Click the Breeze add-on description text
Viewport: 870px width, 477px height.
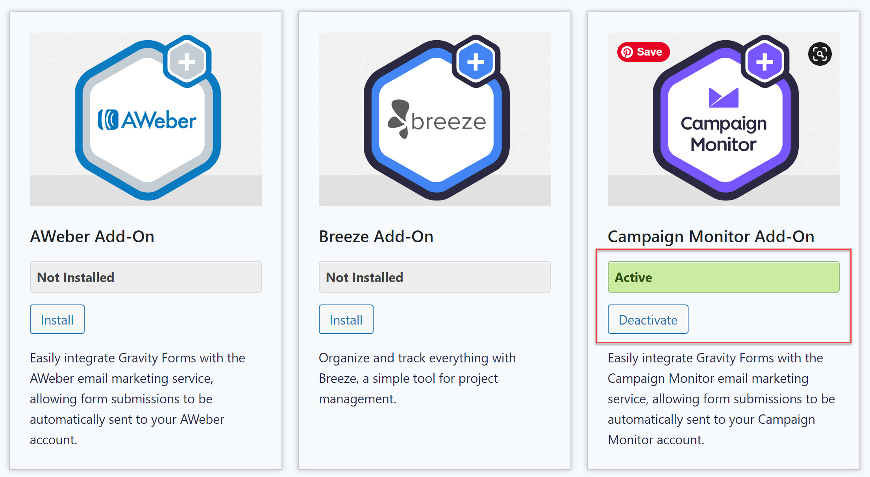pyautogui.click(x=417, y=379)
